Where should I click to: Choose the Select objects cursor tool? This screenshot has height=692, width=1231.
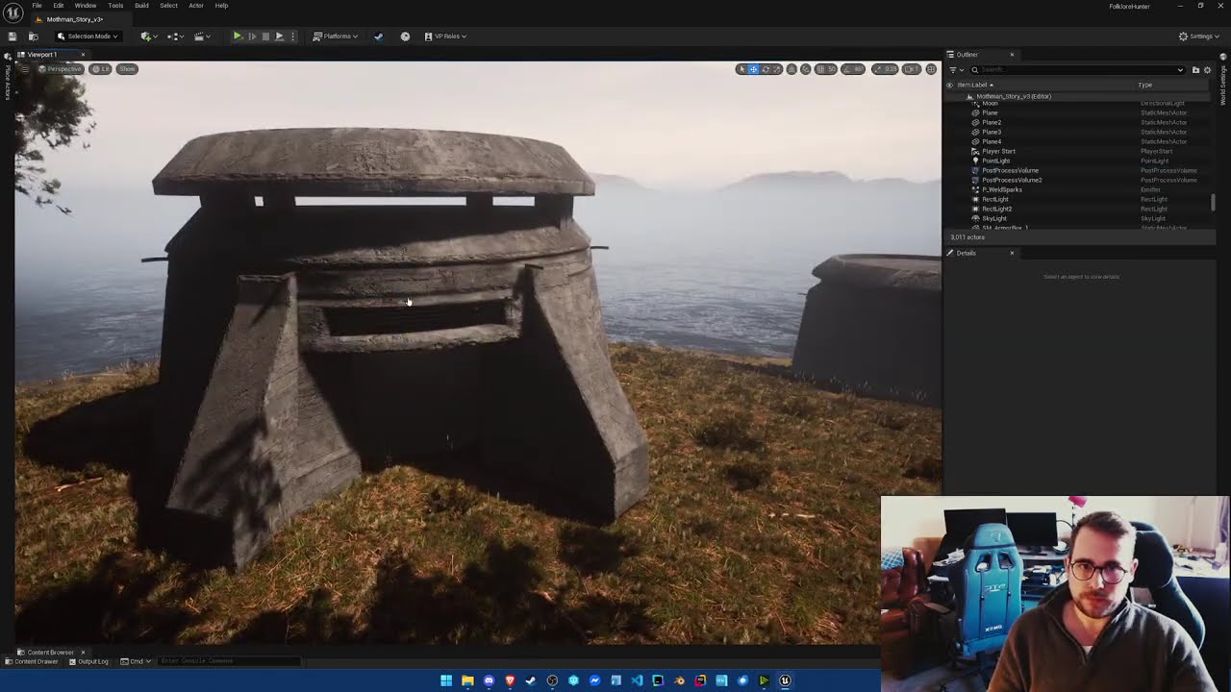click(x=741, y=69)
